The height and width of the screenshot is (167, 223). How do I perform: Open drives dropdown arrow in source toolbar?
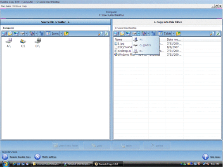(26, 33)
